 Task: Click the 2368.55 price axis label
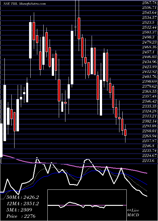(x=150, y=91)
